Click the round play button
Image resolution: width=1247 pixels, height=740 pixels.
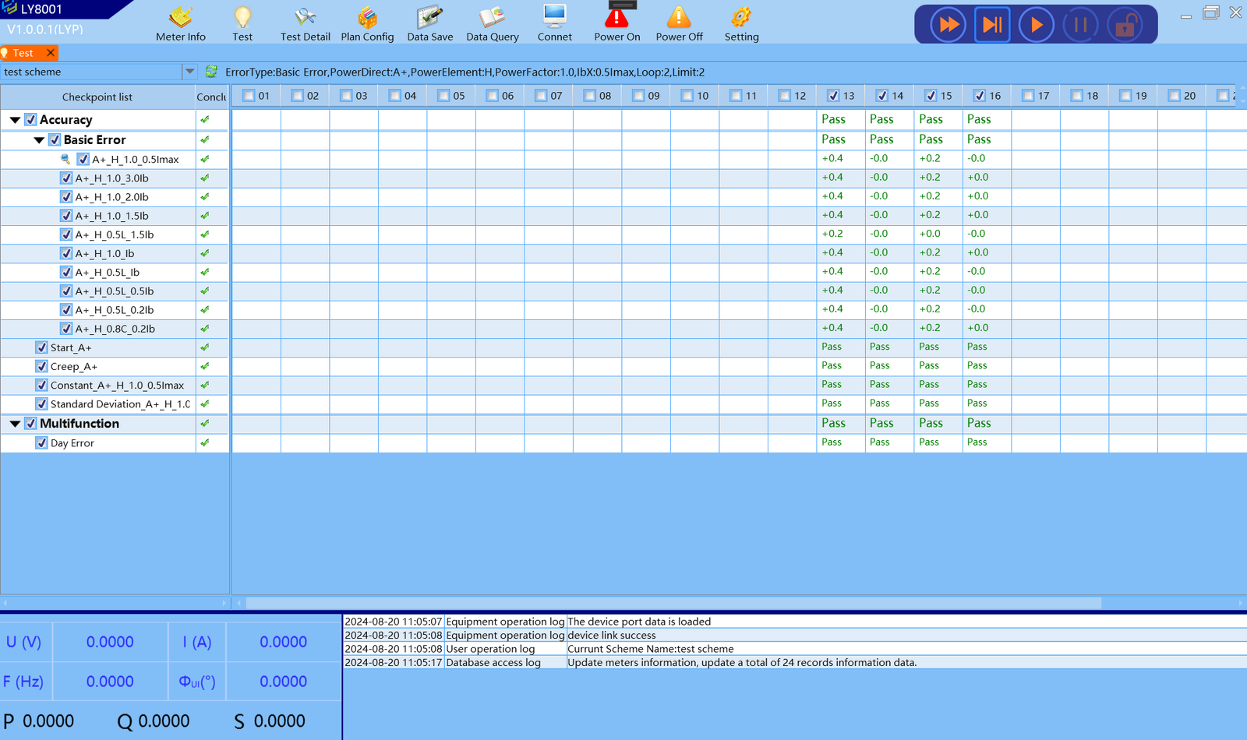tap(1036, 25)
